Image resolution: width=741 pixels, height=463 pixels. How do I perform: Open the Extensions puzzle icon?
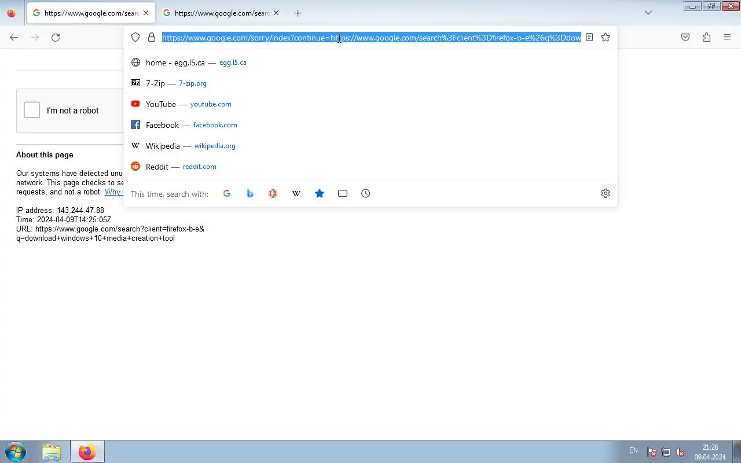(x=706, y=37)
